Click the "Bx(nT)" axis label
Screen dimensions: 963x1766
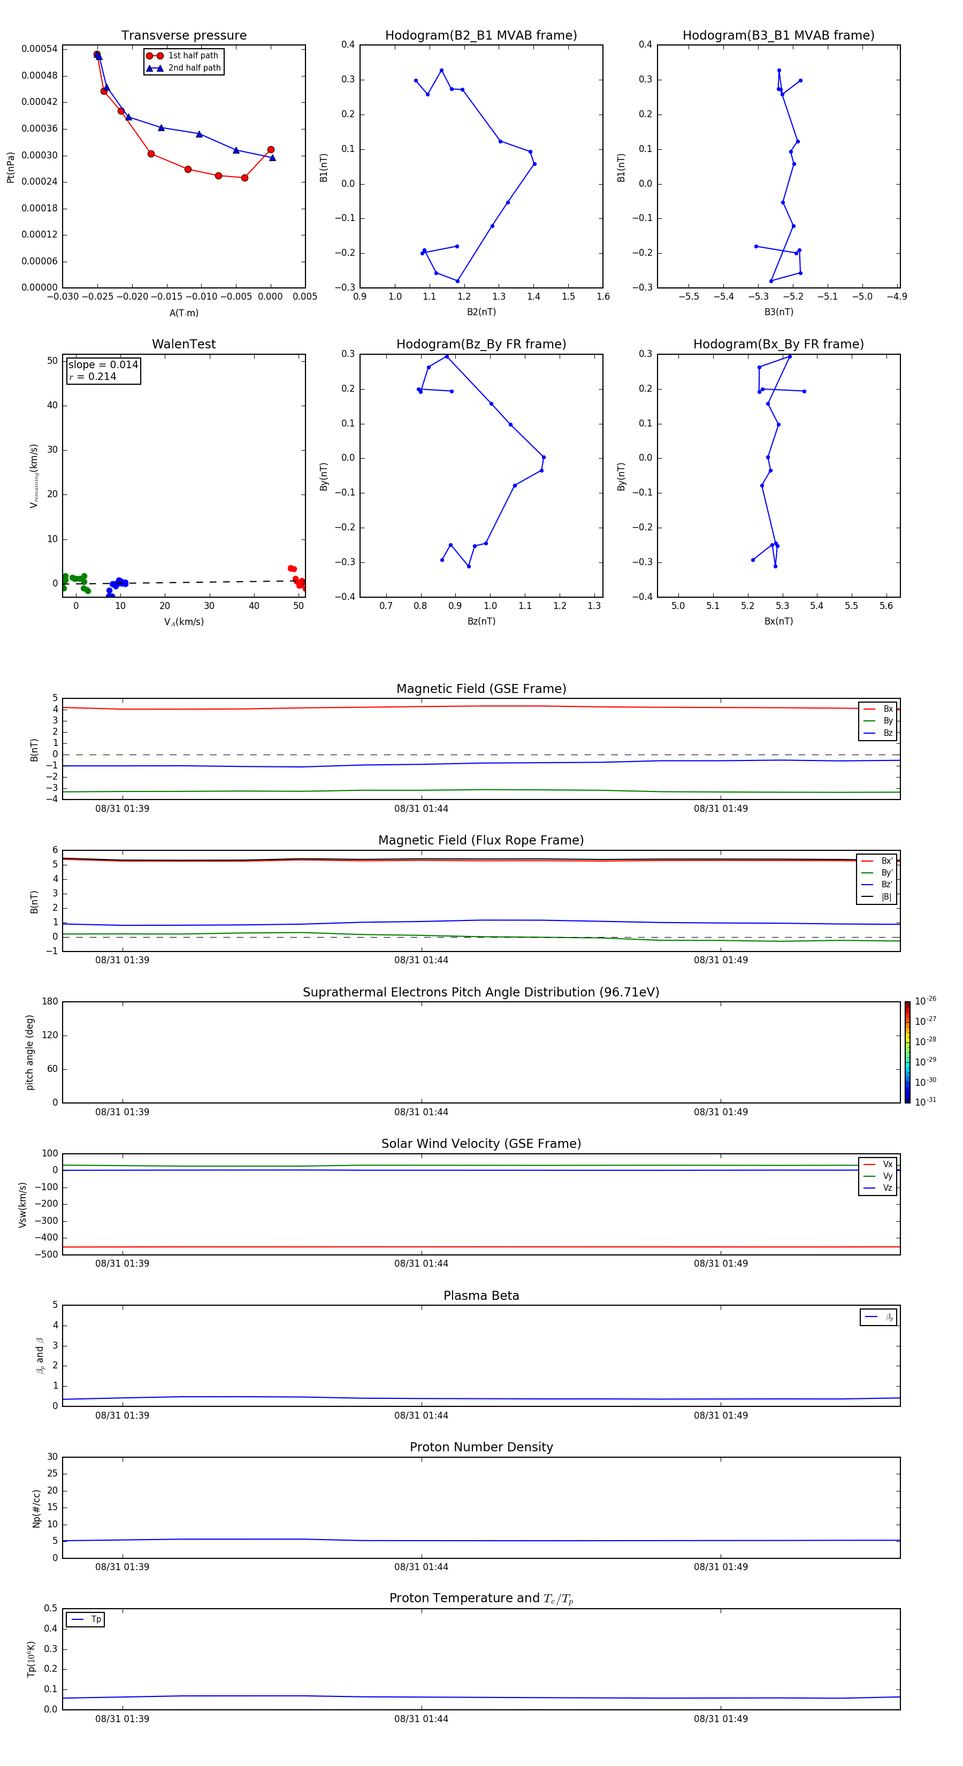coord(778,621)
